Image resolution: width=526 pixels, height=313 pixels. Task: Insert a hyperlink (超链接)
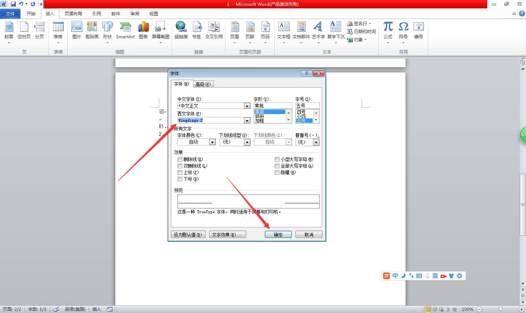[x=181, y=31]
